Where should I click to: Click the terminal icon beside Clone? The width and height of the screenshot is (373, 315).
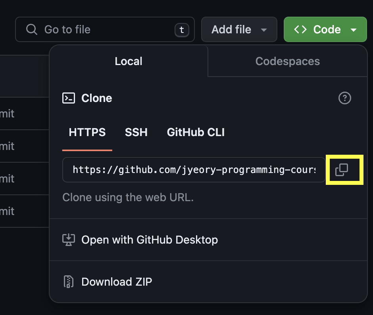[69, 98]
